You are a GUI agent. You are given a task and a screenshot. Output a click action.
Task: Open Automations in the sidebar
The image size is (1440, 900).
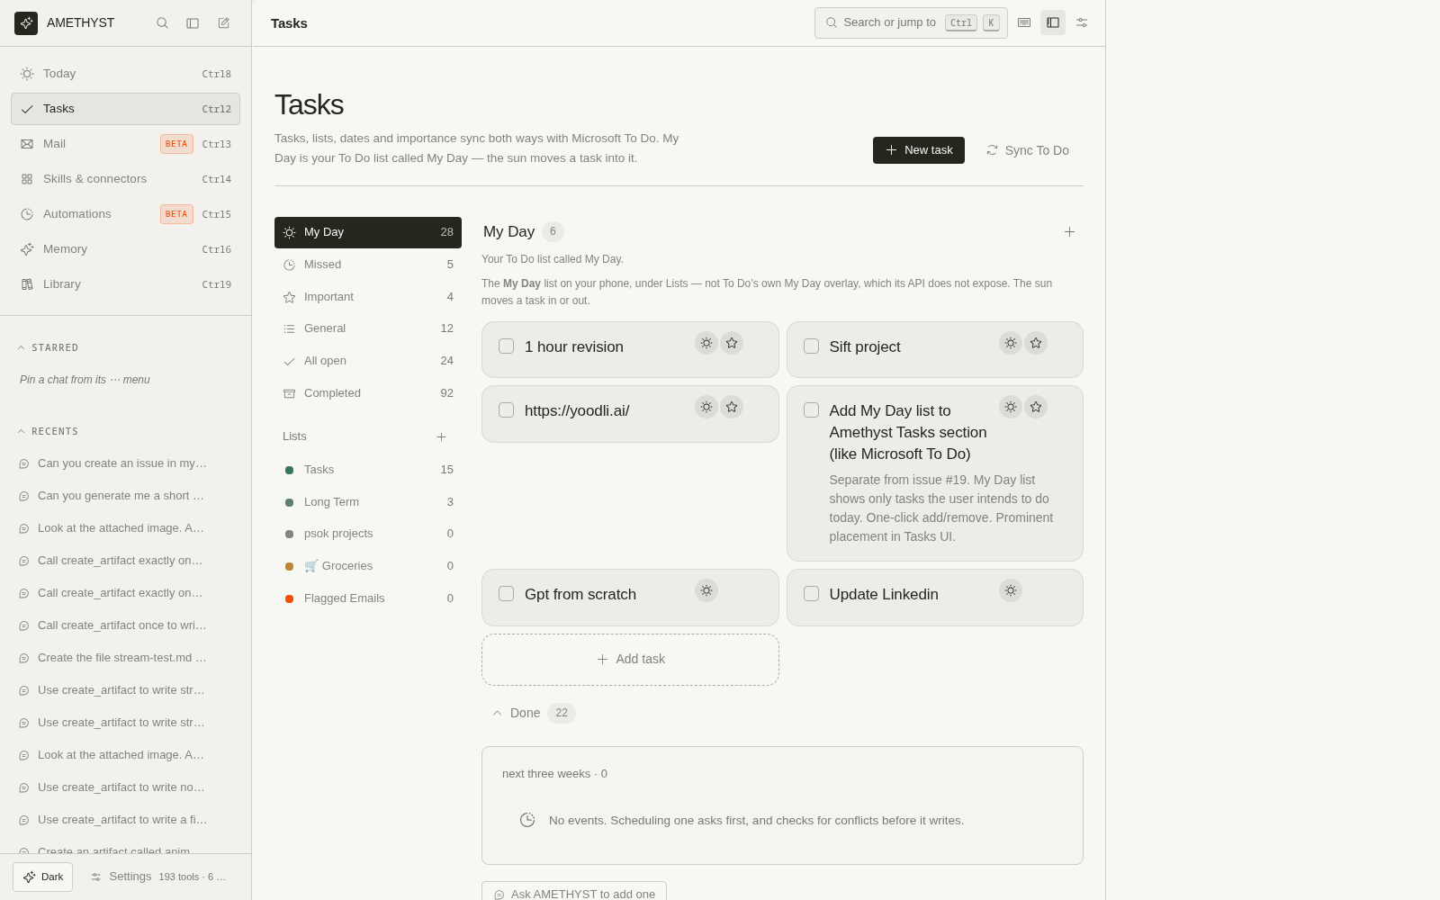[125, 214]
